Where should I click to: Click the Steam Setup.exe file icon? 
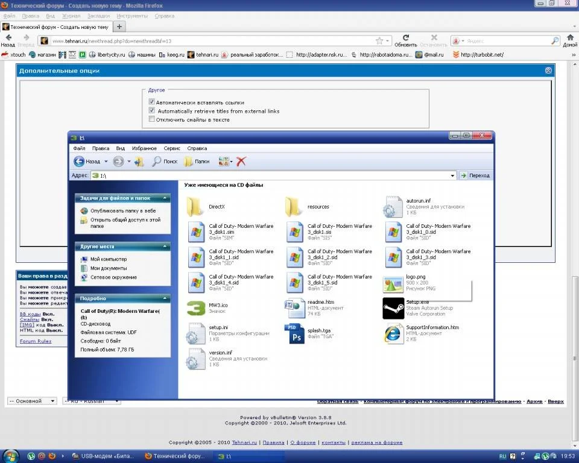(x=393, y=308)
